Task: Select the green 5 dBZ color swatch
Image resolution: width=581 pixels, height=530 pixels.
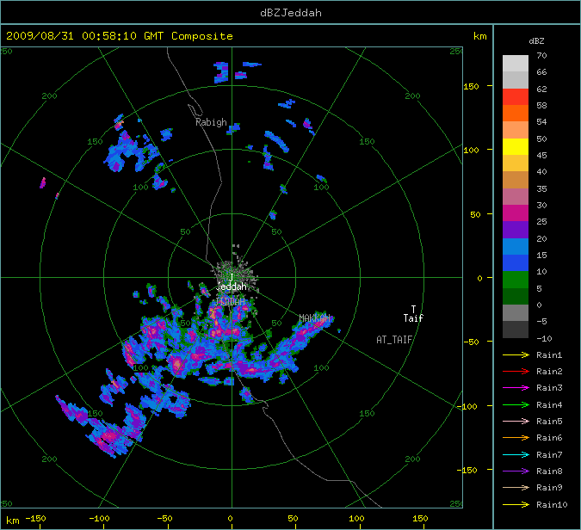Action: click(516, 280)
